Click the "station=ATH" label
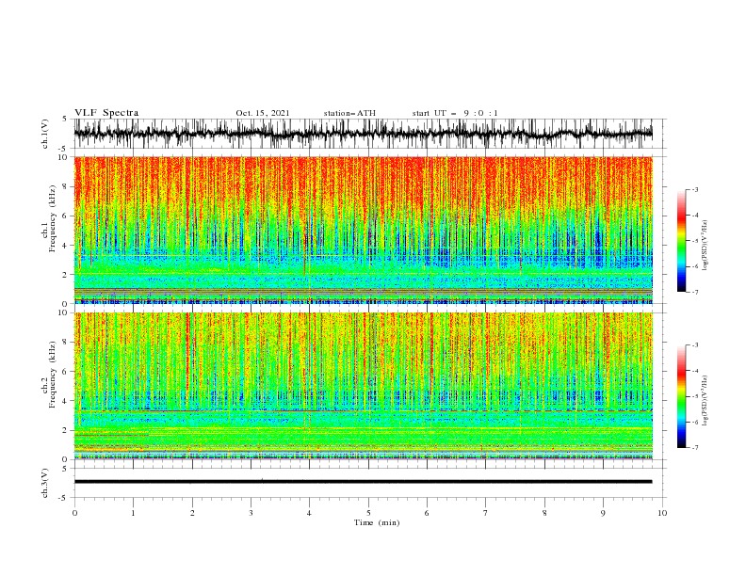The image size is (746, 576). click(x=349, y=113)
